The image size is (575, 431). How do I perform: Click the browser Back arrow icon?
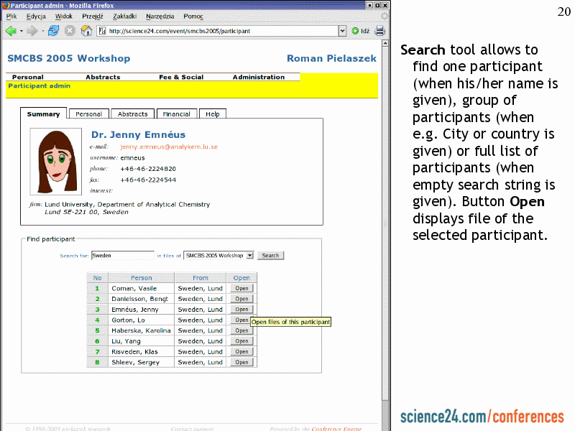click(11, 31)
